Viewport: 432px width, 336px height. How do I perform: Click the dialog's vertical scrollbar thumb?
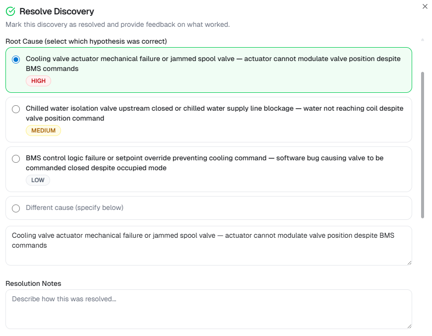point(423,144)
